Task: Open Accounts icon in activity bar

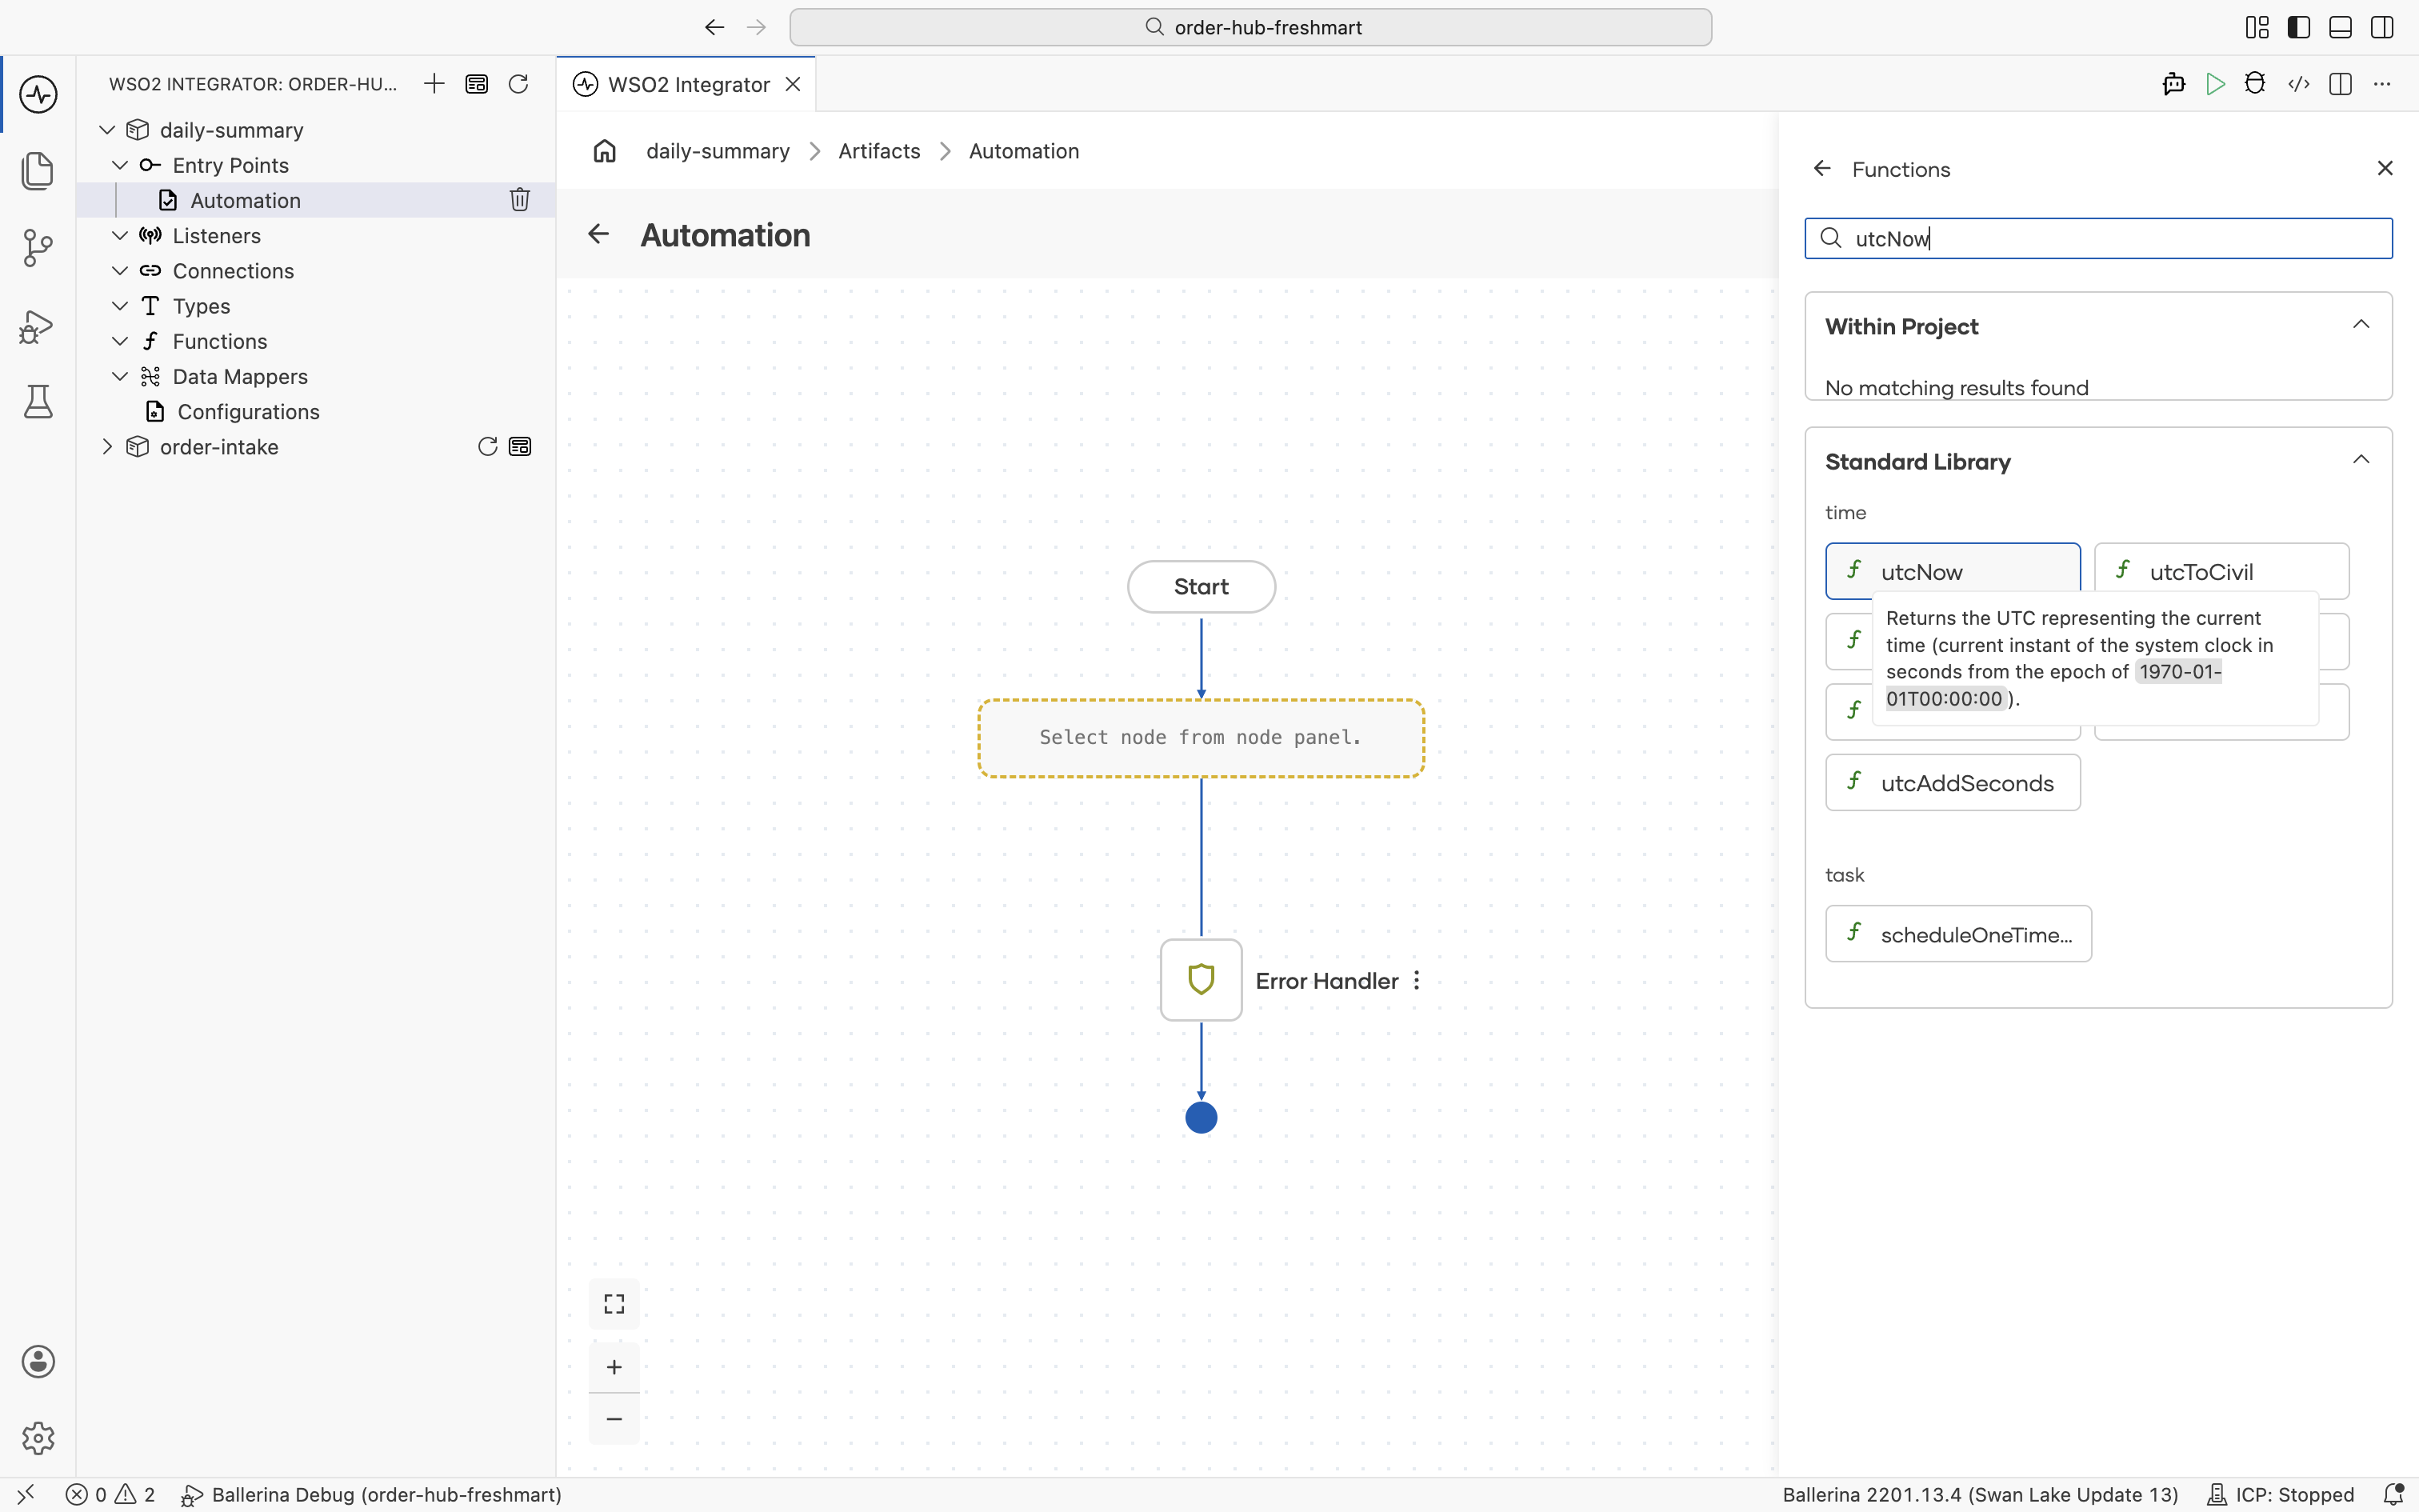Action: [38, 1361]
